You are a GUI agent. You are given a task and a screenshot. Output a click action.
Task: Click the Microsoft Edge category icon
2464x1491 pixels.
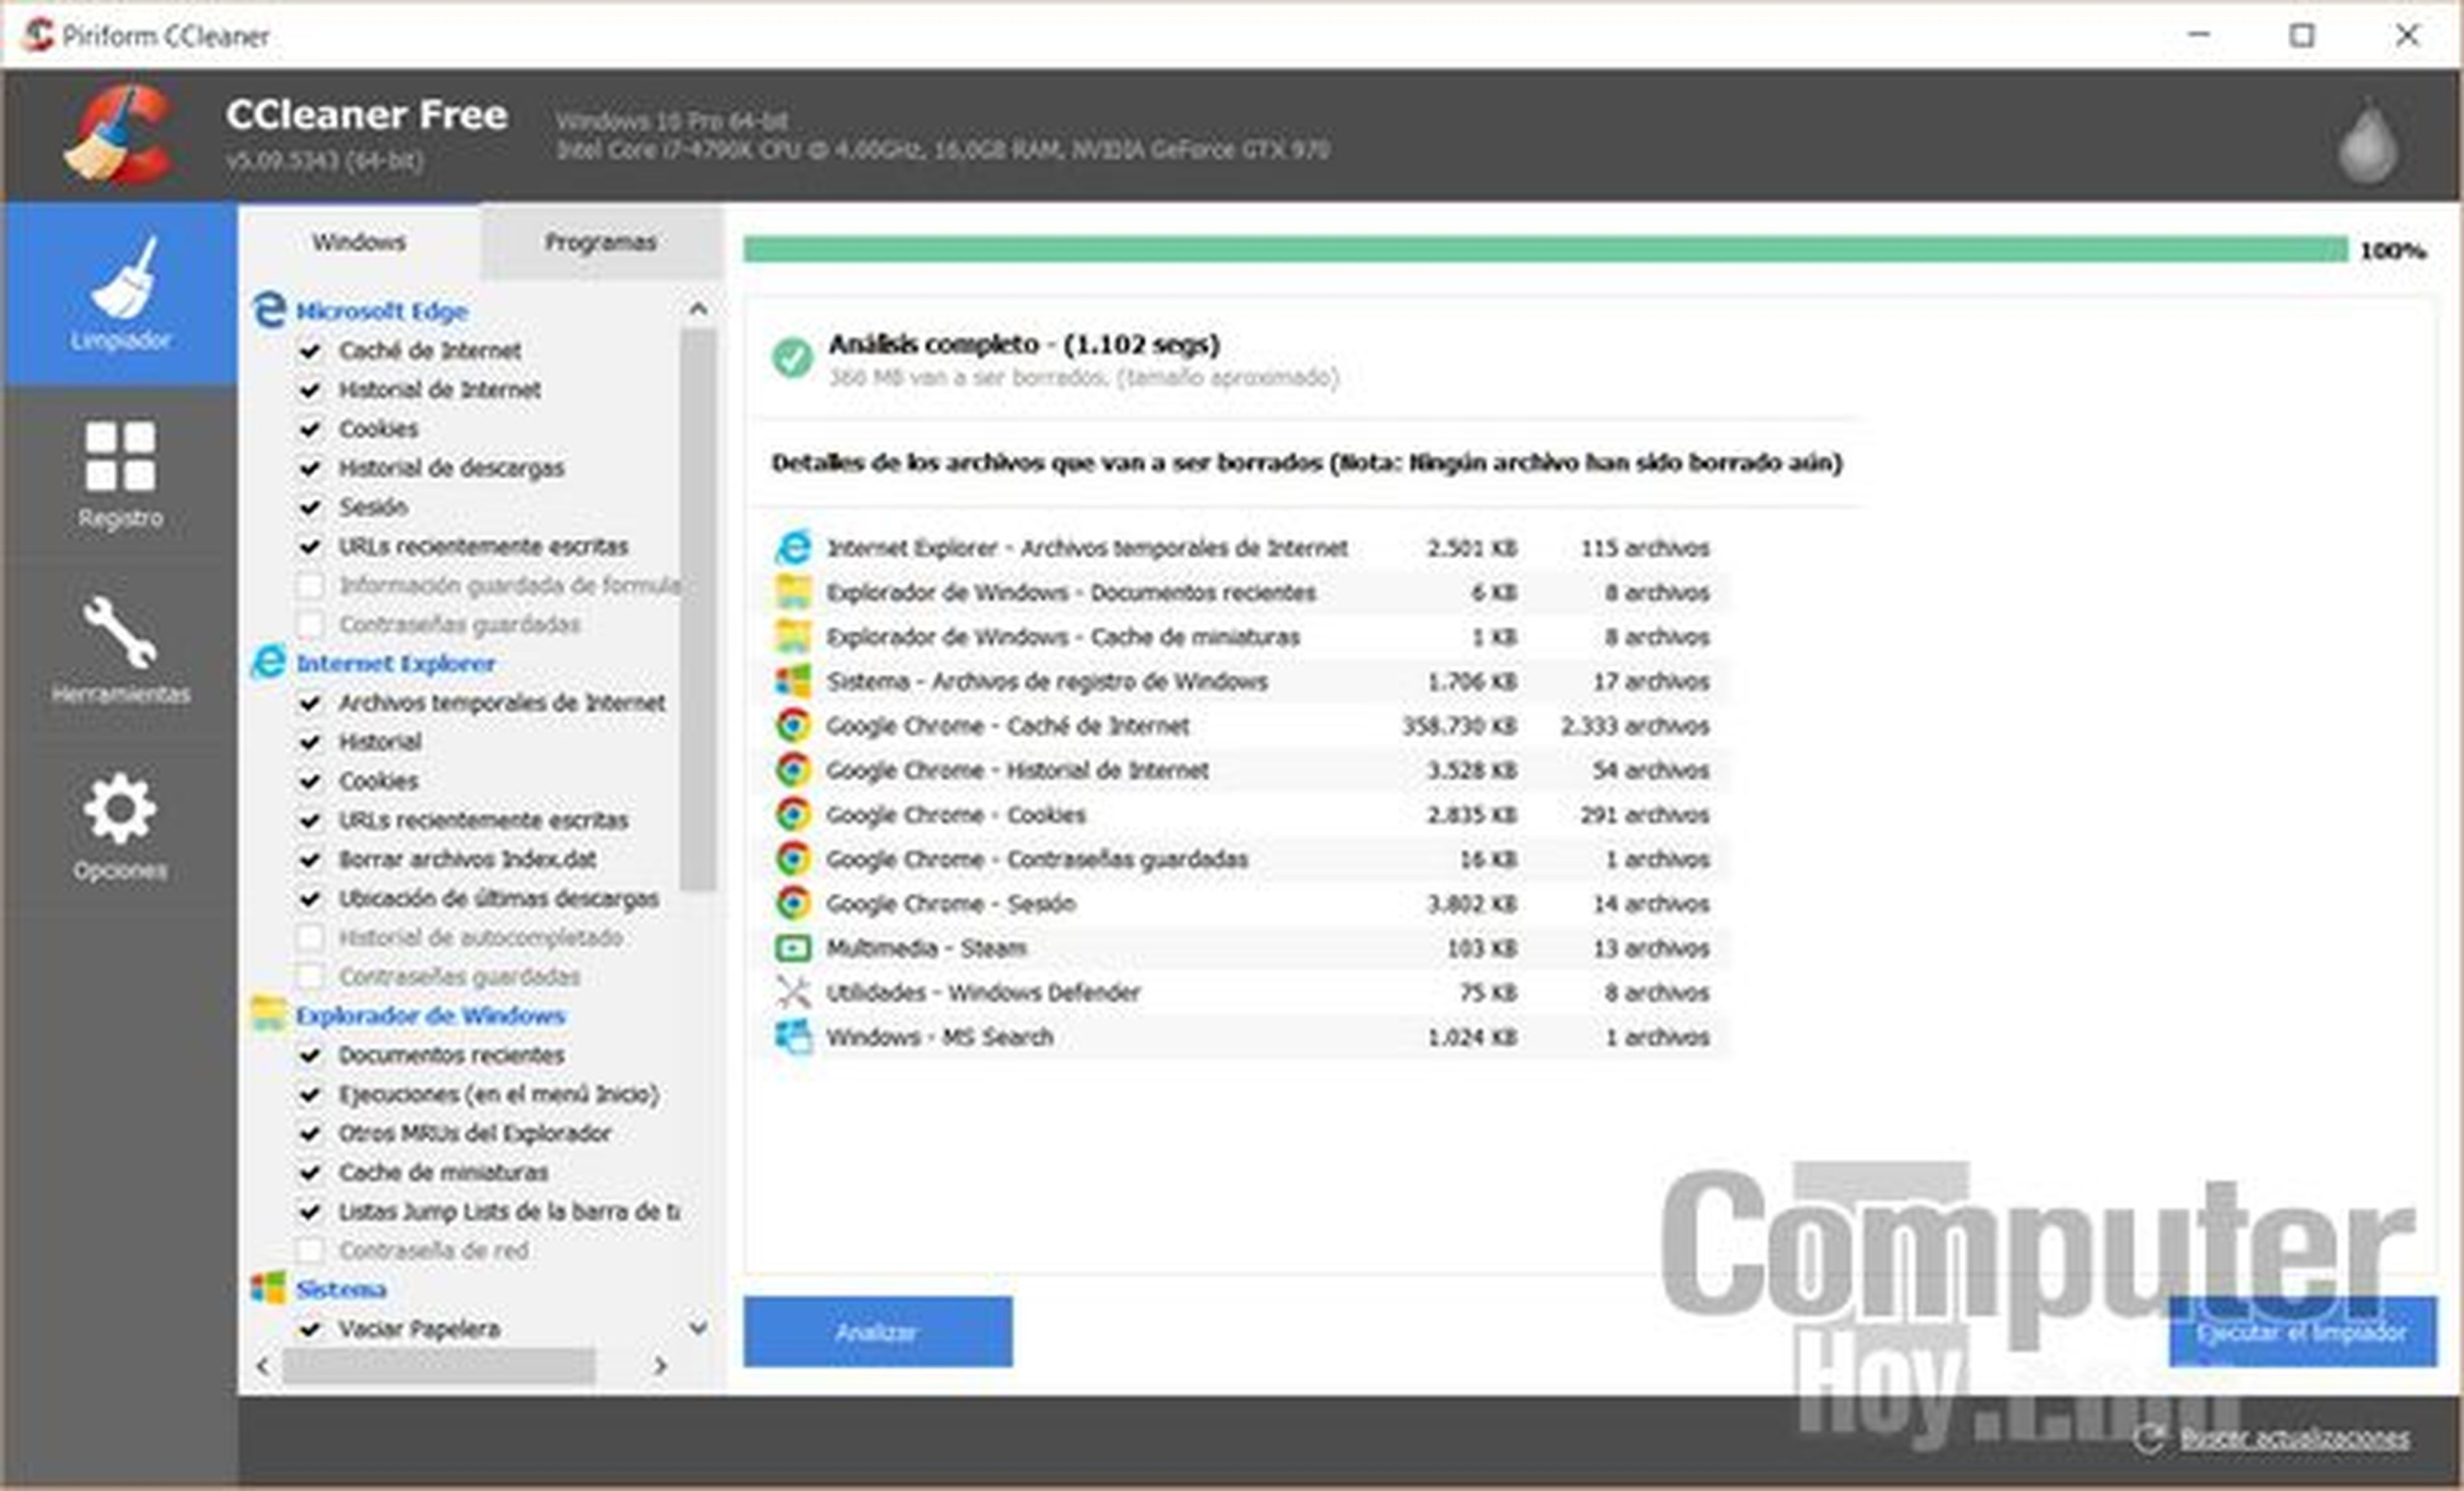click(269, 310)
